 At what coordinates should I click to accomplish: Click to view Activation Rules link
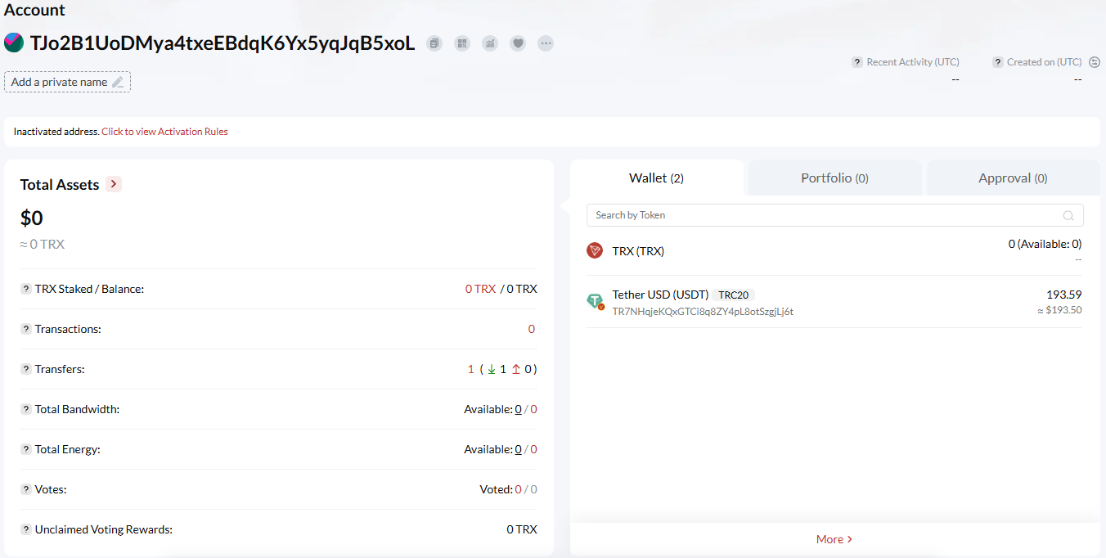[x=164, y=132]
